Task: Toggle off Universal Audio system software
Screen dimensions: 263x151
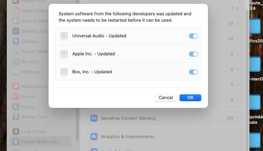Action: click(193, 36)
